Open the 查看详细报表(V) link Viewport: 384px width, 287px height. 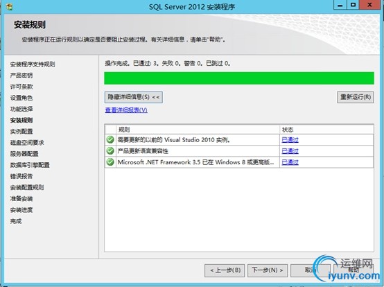[126, 110]
